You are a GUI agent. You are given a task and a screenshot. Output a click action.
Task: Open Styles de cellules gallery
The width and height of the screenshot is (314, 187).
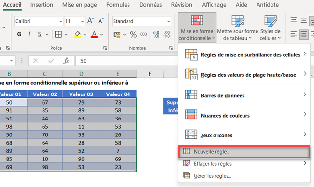click(270, 27)
